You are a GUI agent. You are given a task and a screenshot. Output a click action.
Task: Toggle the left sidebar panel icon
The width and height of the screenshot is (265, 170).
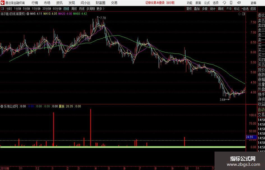(2, 9)
